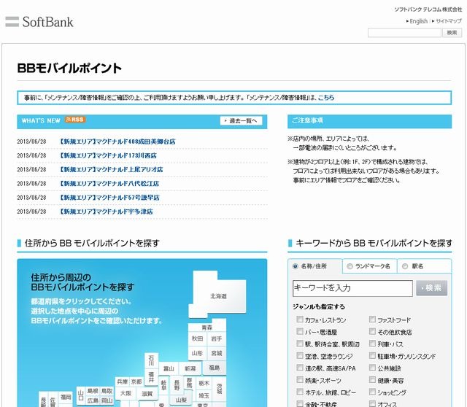467x407 pixels.
Task: Check the ホテル、旅館、ロビー checkbox
Action: (300, 392)
